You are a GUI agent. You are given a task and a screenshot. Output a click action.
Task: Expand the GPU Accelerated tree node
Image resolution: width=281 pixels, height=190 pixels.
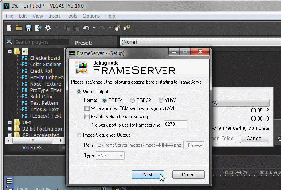tap(10, 135)
